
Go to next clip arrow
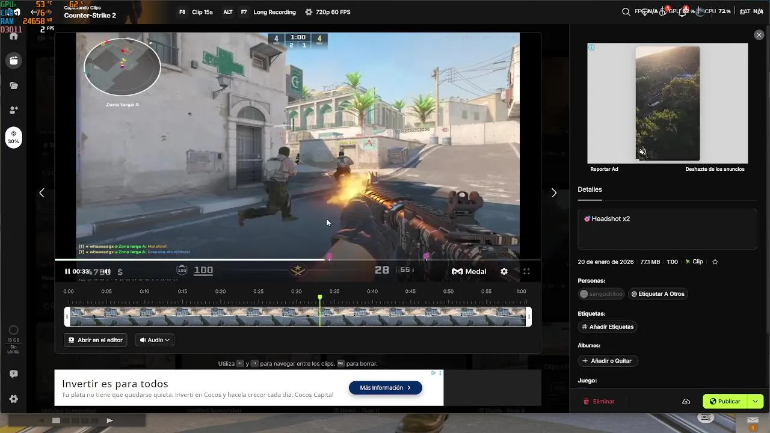click(x=554, y=193)
